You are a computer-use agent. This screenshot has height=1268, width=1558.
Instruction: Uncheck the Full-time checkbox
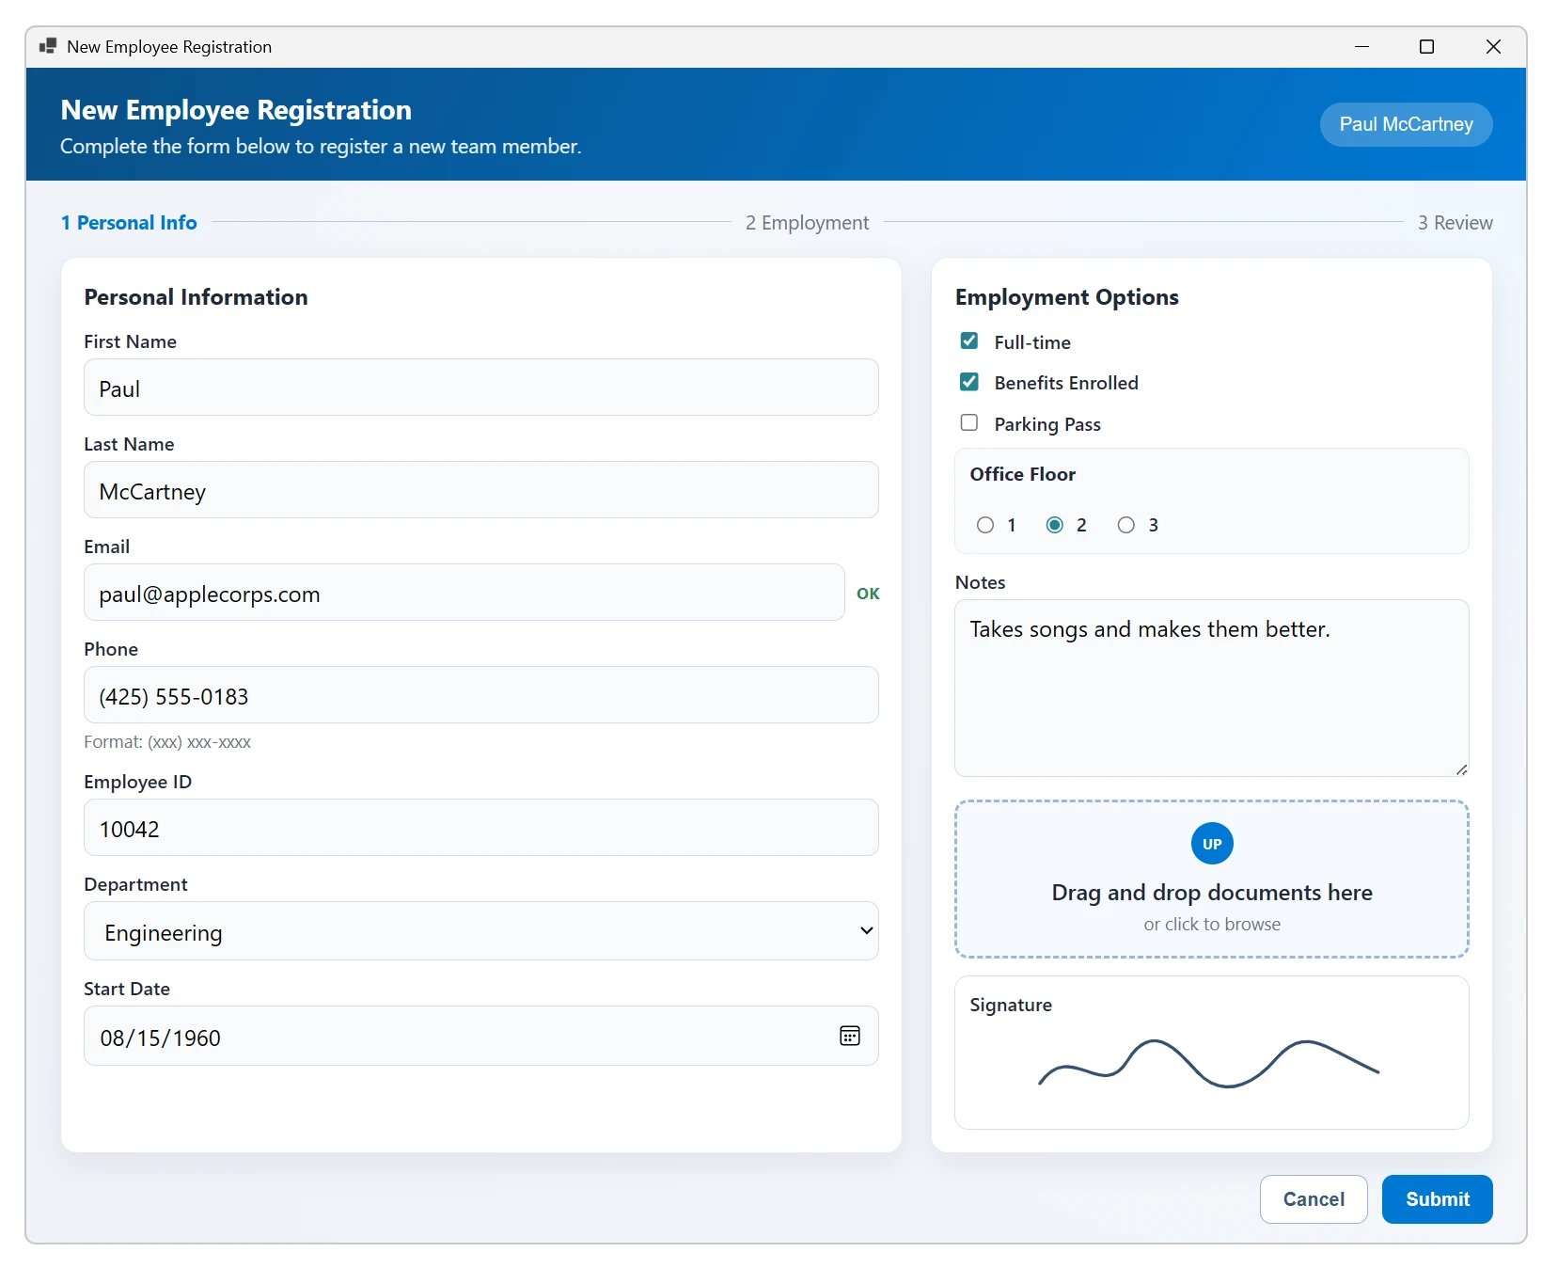click(x=968, y=341)
